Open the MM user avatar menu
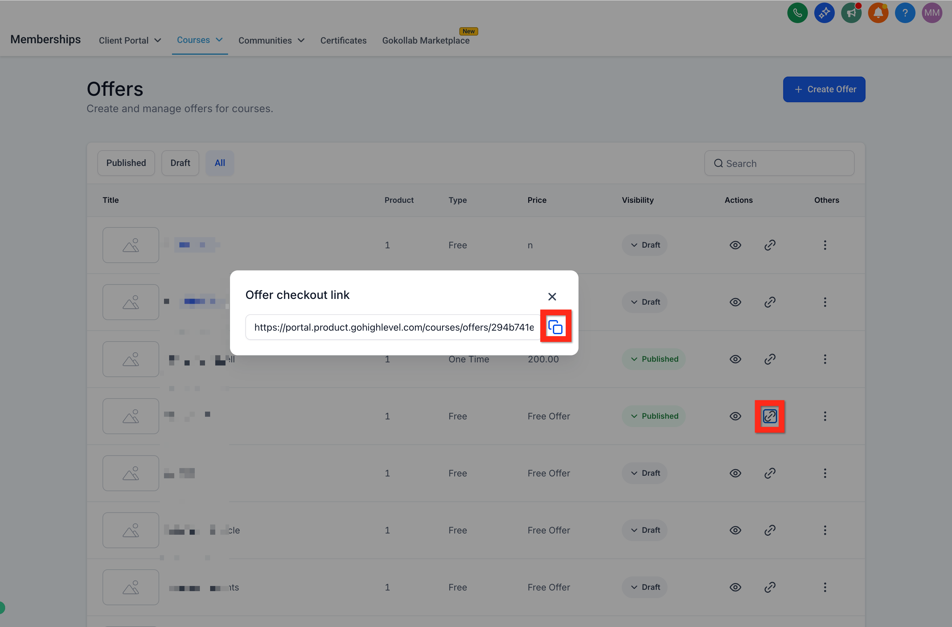The image size is (952, 627). [x=931, y=13]
